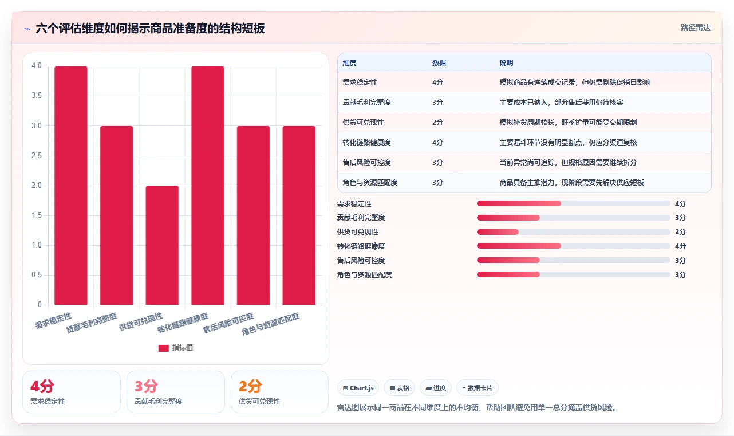Click the 贡献毛利完整度 bar in chart

point(116,215)
